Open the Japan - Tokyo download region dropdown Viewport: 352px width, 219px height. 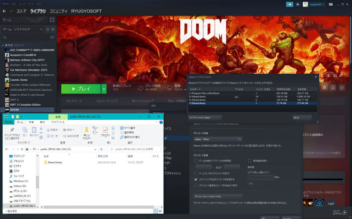(x=217, y=139)
